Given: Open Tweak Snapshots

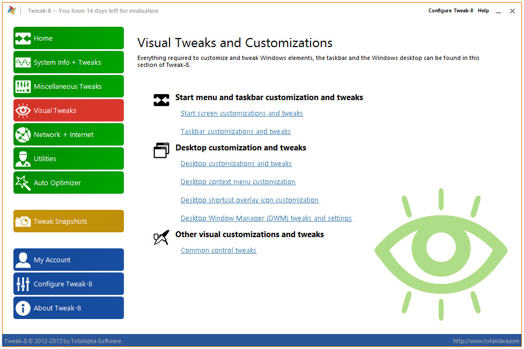Looking at the screenshot, I should click(x=69, y=221).
